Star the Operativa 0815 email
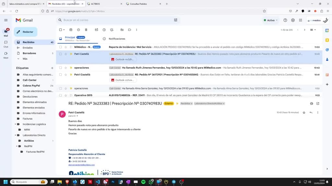The height and width of the screenshot is (186, 332). point(65,95)
